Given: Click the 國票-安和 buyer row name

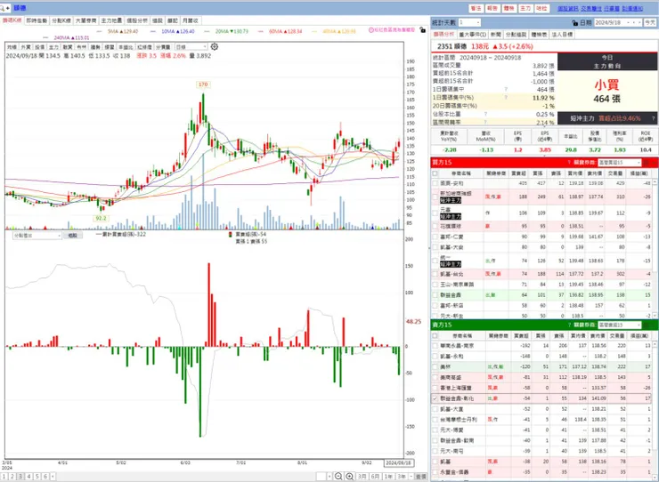Looking at the screenshot, I should coord(452,183).
